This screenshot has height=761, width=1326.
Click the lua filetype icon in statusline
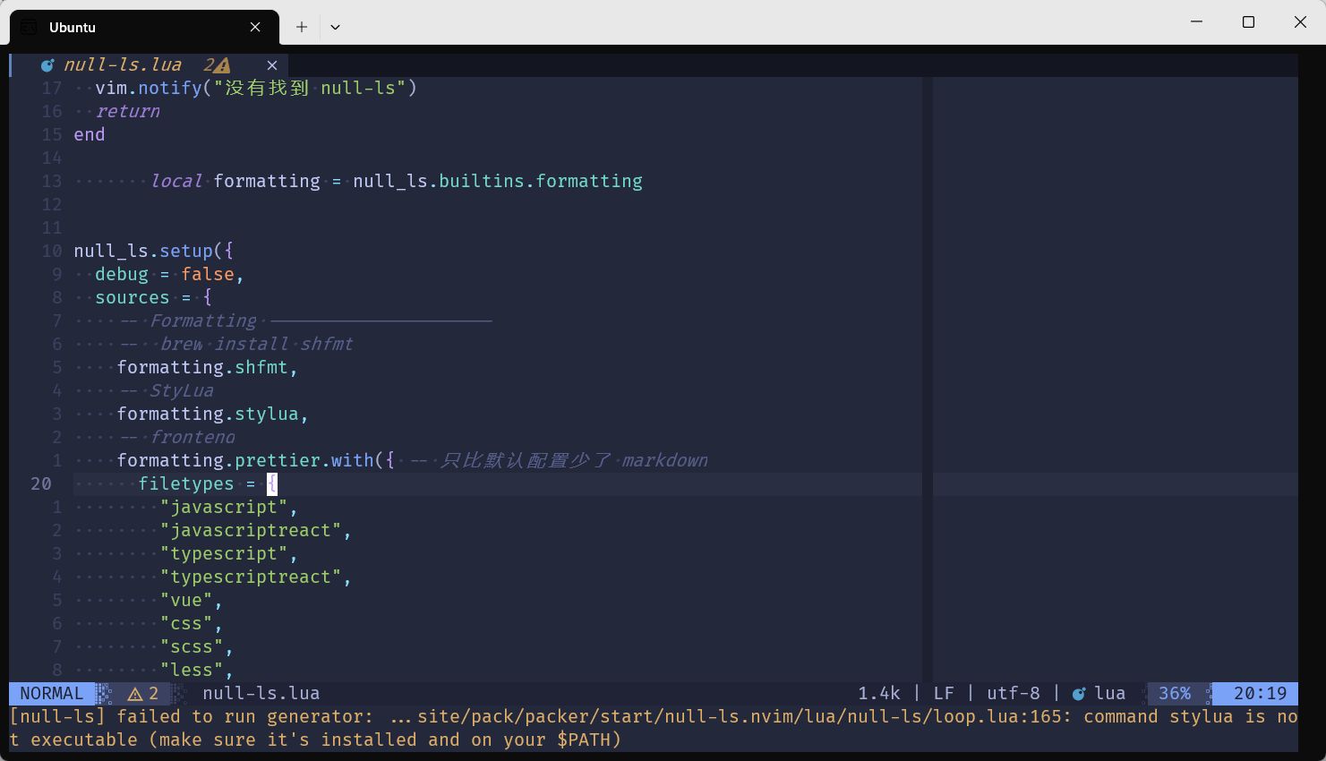pyautogui.click(x=1079, y=694)
